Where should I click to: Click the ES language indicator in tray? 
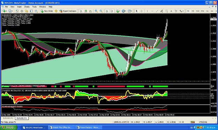pyautogui.click(x=192, y=128)
